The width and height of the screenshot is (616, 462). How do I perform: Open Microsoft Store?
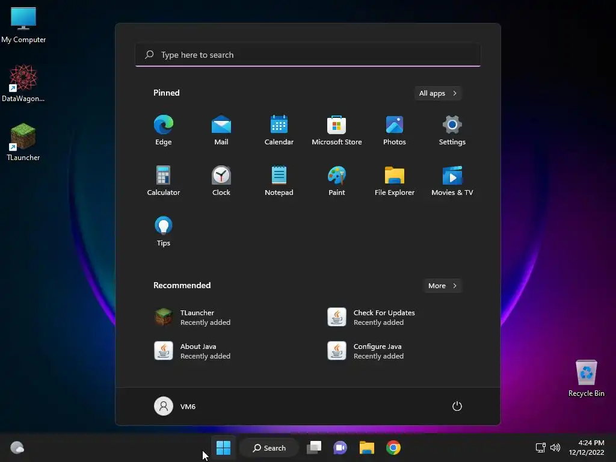[337, 131]
